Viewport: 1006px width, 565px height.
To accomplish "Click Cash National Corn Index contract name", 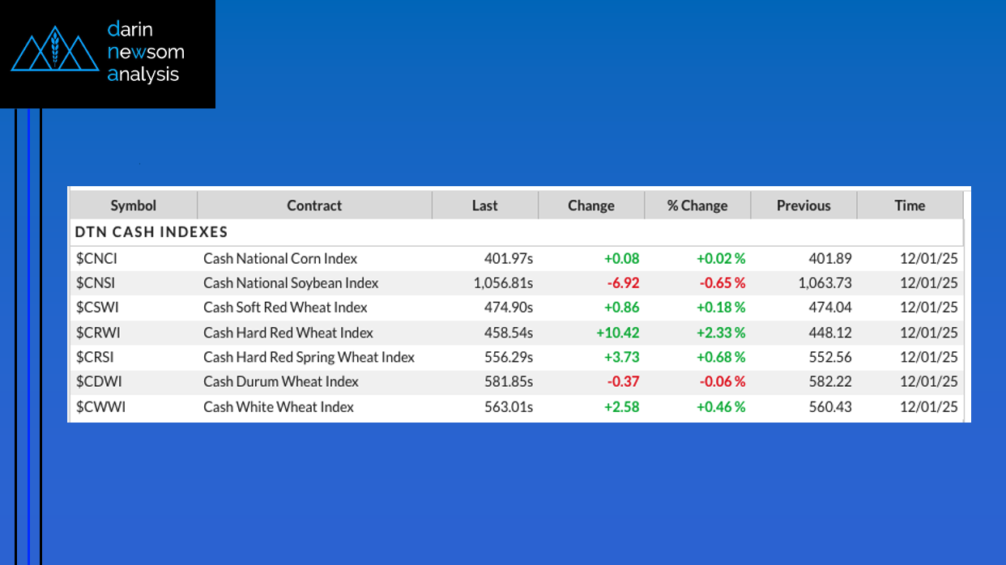I will [x=280, y=259].
